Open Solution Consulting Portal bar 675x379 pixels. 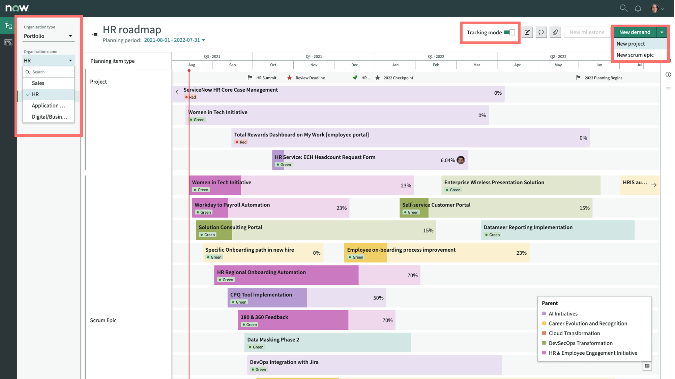316,230
